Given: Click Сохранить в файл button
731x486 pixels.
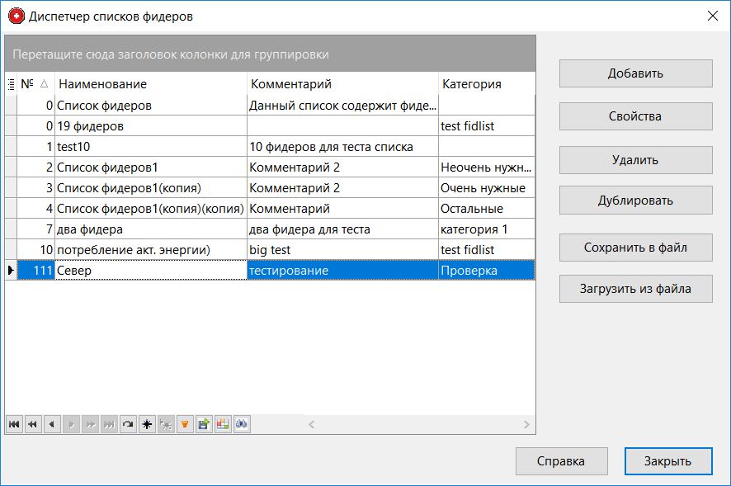Looking at the screenshot, I should 635,247.
